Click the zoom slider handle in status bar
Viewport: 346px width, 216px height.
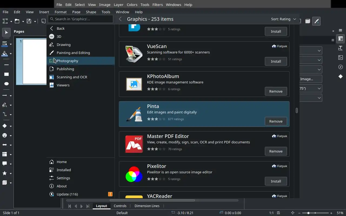[x=308, y=213]
